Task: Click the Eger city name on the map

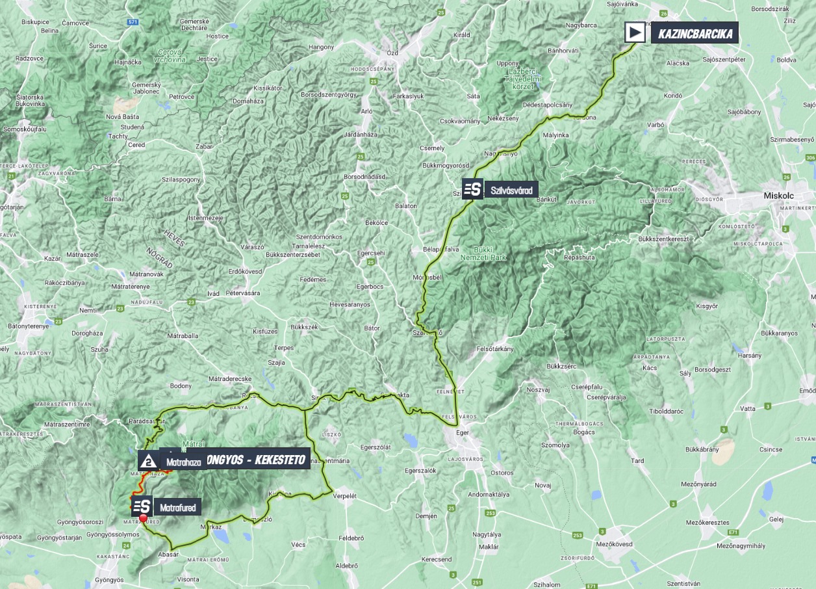Action: click(x=461, y=430)
